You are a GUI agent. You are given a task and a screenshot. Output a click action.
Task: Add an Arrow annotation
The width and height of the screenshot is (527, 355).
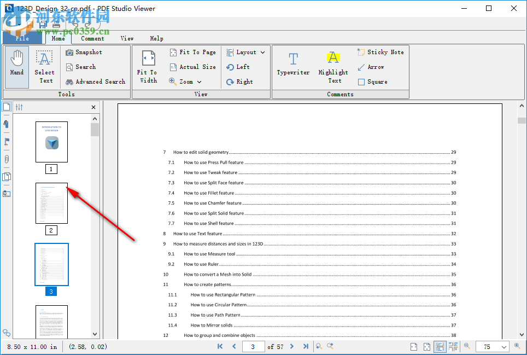pyautogui.click(x=371, y=67)
